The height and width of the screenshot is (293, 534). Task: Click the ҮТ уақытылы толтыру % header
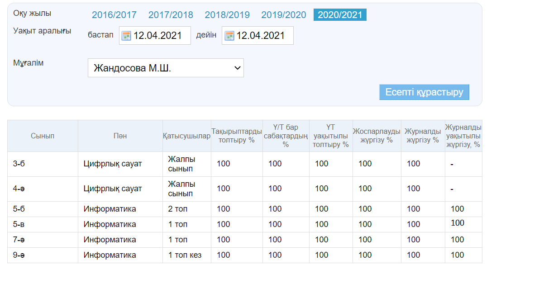(331, 136)
